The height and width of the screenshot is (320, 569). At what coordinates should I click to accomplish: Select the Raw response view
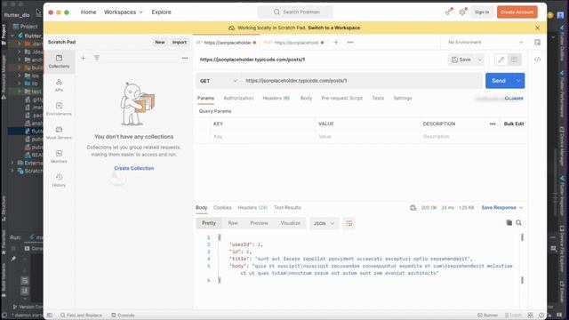point(233,223)
